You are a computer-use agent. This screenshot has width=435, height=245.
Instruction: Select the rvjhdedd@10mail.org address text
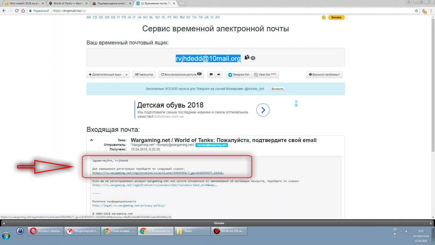[x=208, y=58]
